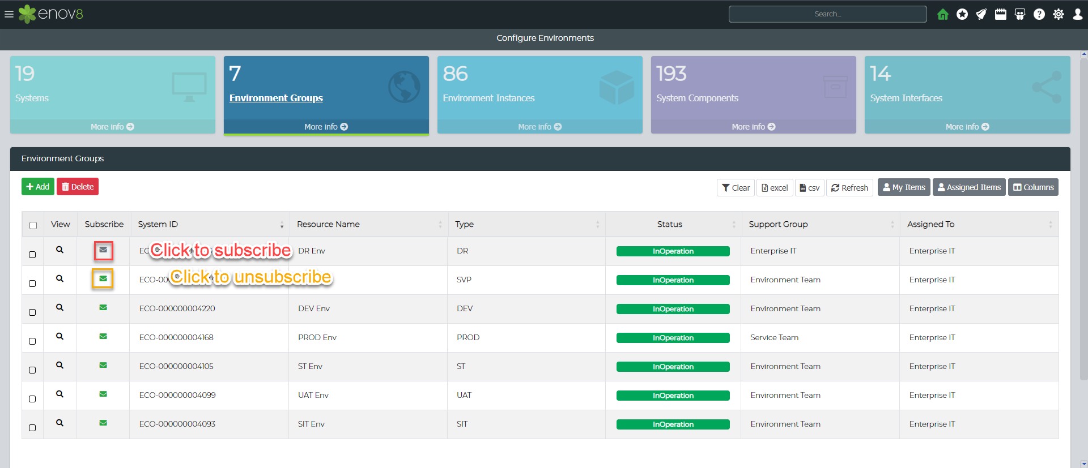
Task: Subscribe using gray envelope in DR Env row
Action: pos(103,250)
